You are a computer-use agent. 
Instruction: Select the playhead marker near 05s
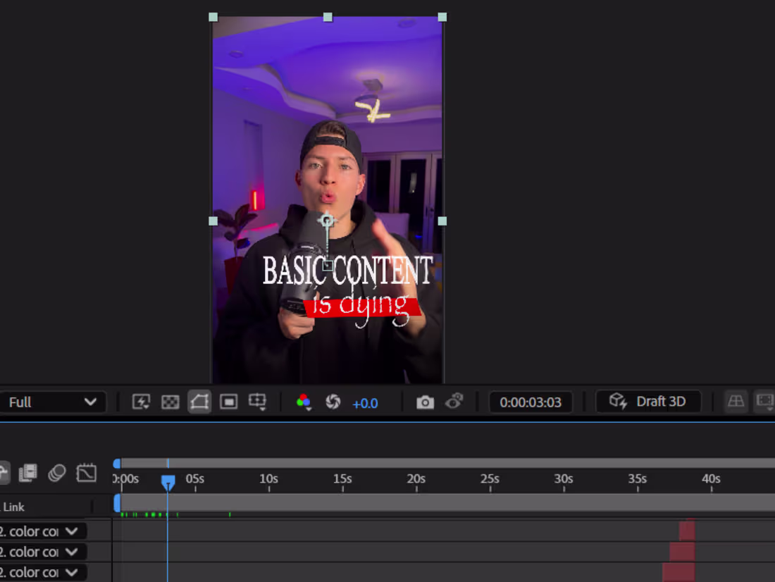coord(168,481)
